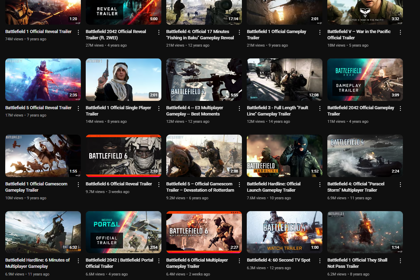The width and height of the screenshot is (420, 280).
Task: Open options for Battlefield 1 Gamescom Gameplay Trailer
Action: tap(78, 184)
